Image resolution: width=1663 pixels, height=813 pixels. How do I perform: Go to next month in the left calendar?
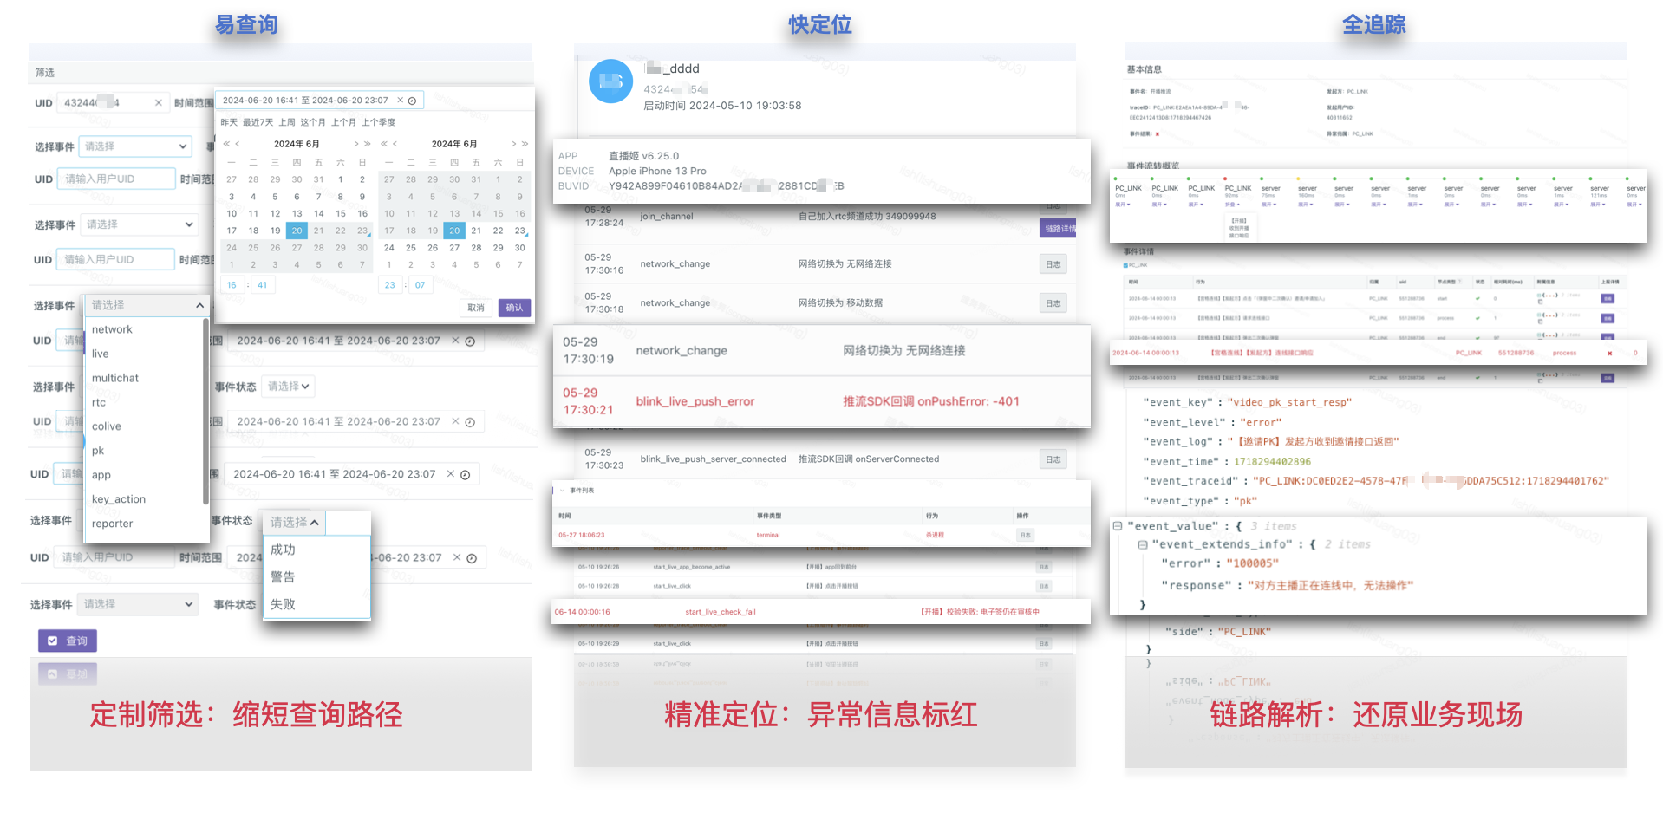(356, 144)
